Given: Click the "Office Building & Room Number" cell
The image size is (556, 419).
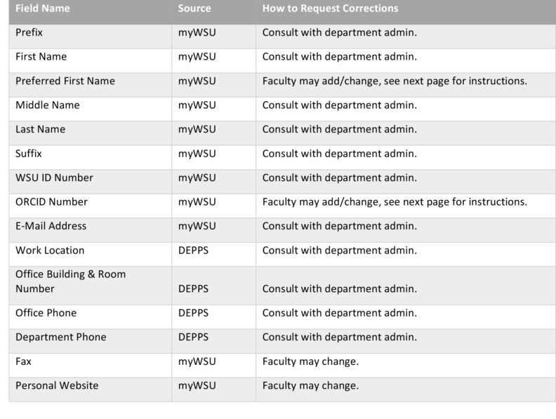Looking at the screenshot, I should (x=70, y=281).
